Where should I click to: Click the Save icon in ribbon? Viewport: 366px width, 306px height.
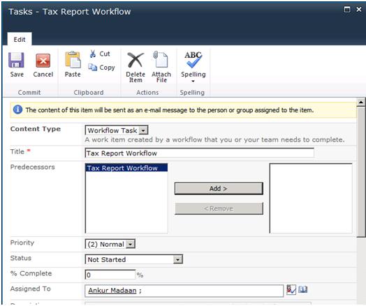(16, 60)
